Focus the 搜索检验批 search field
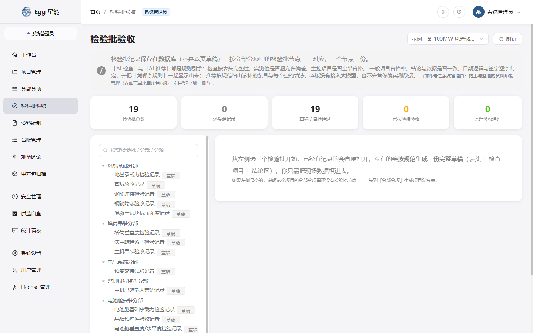This screenshot has width=533, height=333. point(148,150)
